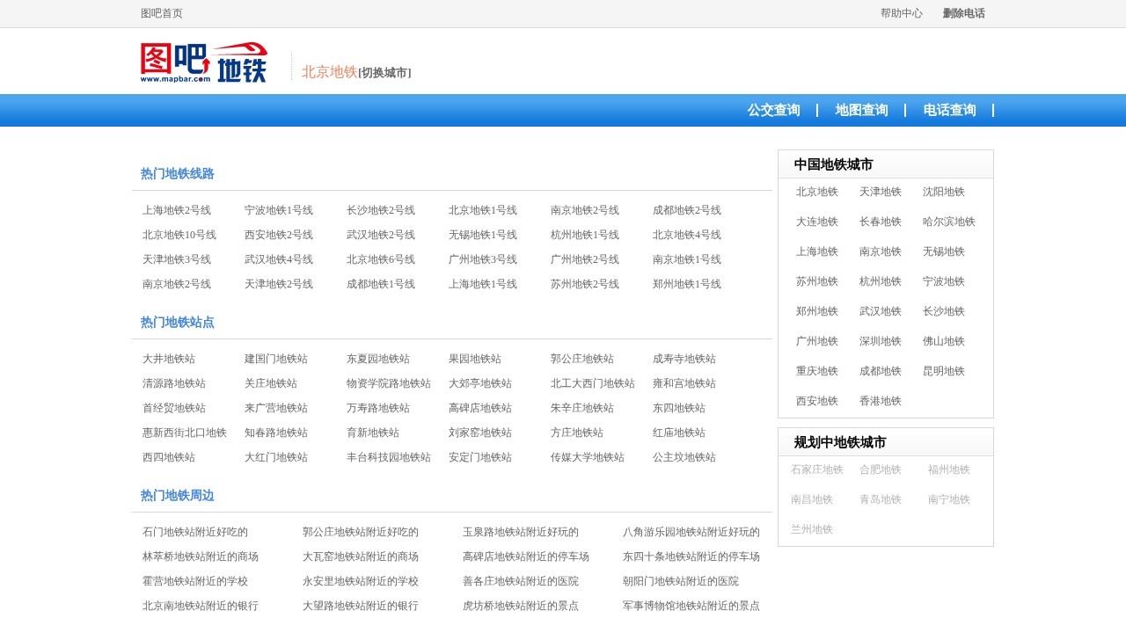Open 西安地铁2号线 line link
The height and width of the screenshot is (633, 1126).
point(279,235)
